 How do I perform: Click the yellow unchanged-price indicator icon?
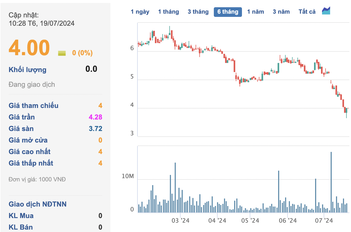coord(62,53)
